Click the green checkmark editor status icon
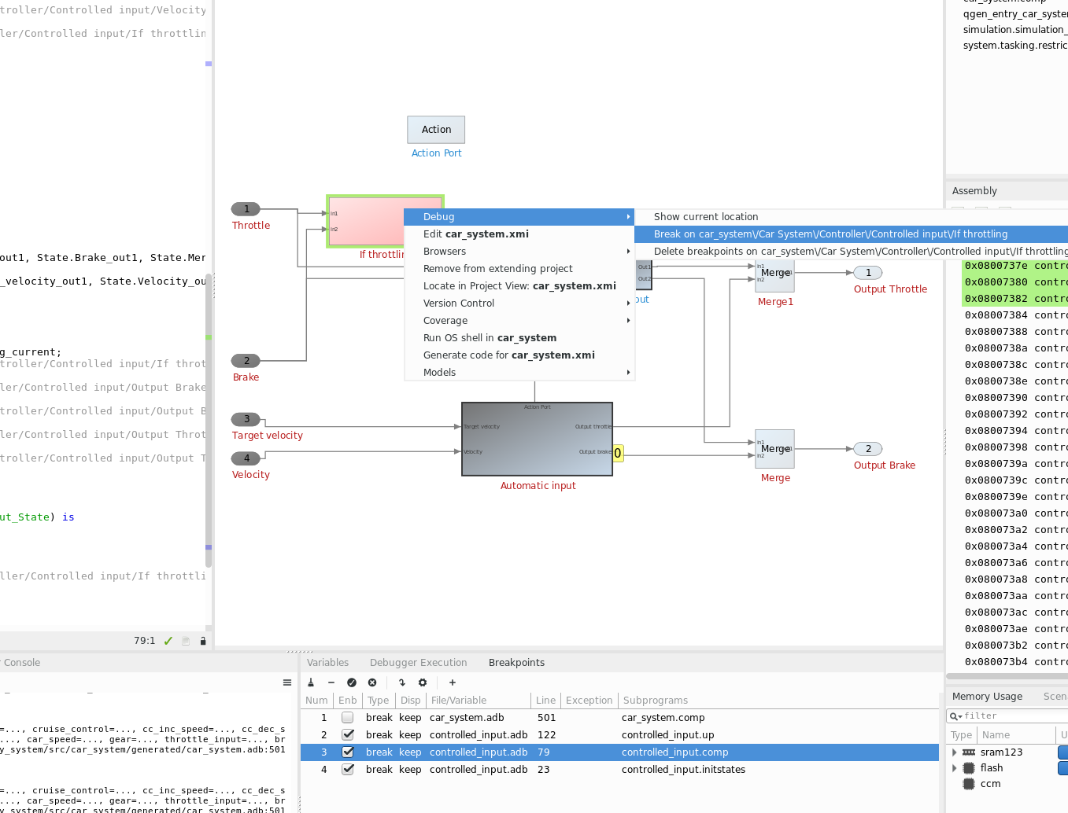 (168, 641)
